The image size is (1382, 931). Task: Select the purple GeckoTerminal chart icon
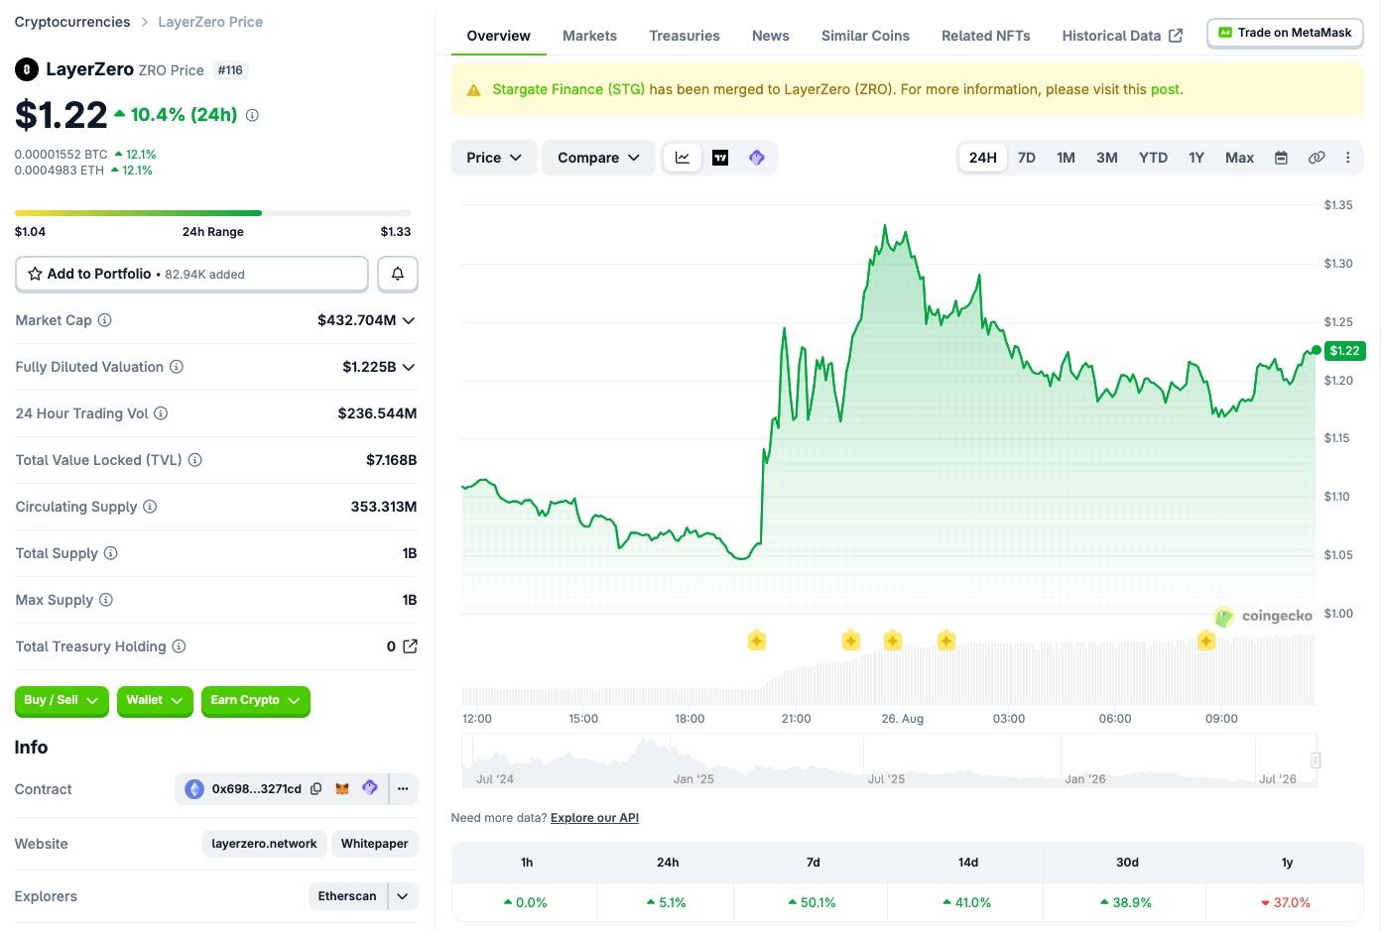tap(757, 158)
